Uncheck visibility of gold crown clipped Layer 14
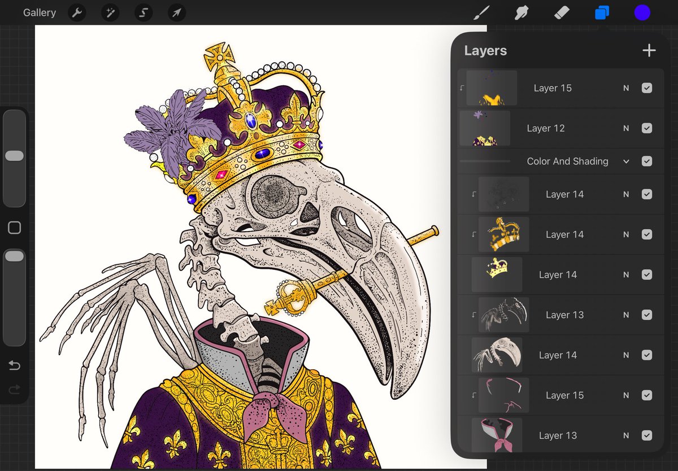The width and height of the screenshot is (678, 471). [647, 234]
